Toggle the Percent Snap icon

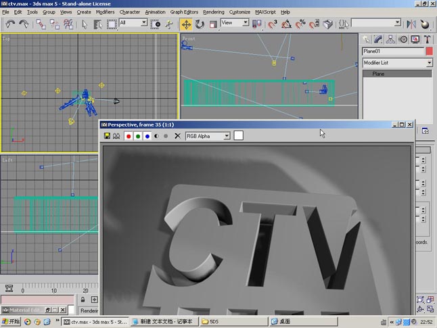[300, 24]
